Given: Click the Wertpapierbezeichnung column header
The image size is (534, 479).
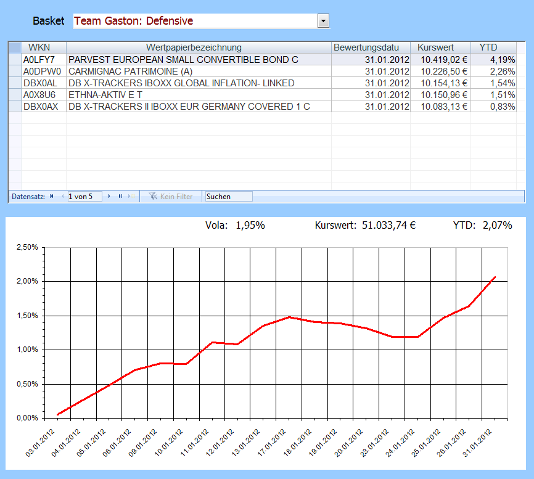Looking at the screenshot, I should [x=194, y=47].
